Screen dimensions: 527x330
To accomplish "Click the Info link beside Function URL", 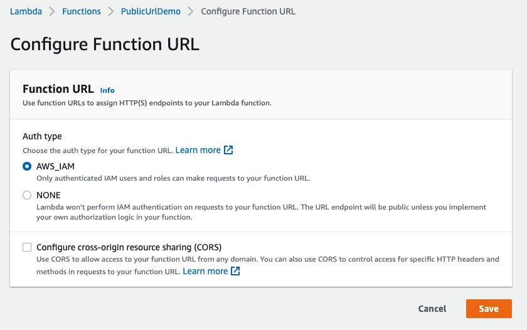I will 107,90.
